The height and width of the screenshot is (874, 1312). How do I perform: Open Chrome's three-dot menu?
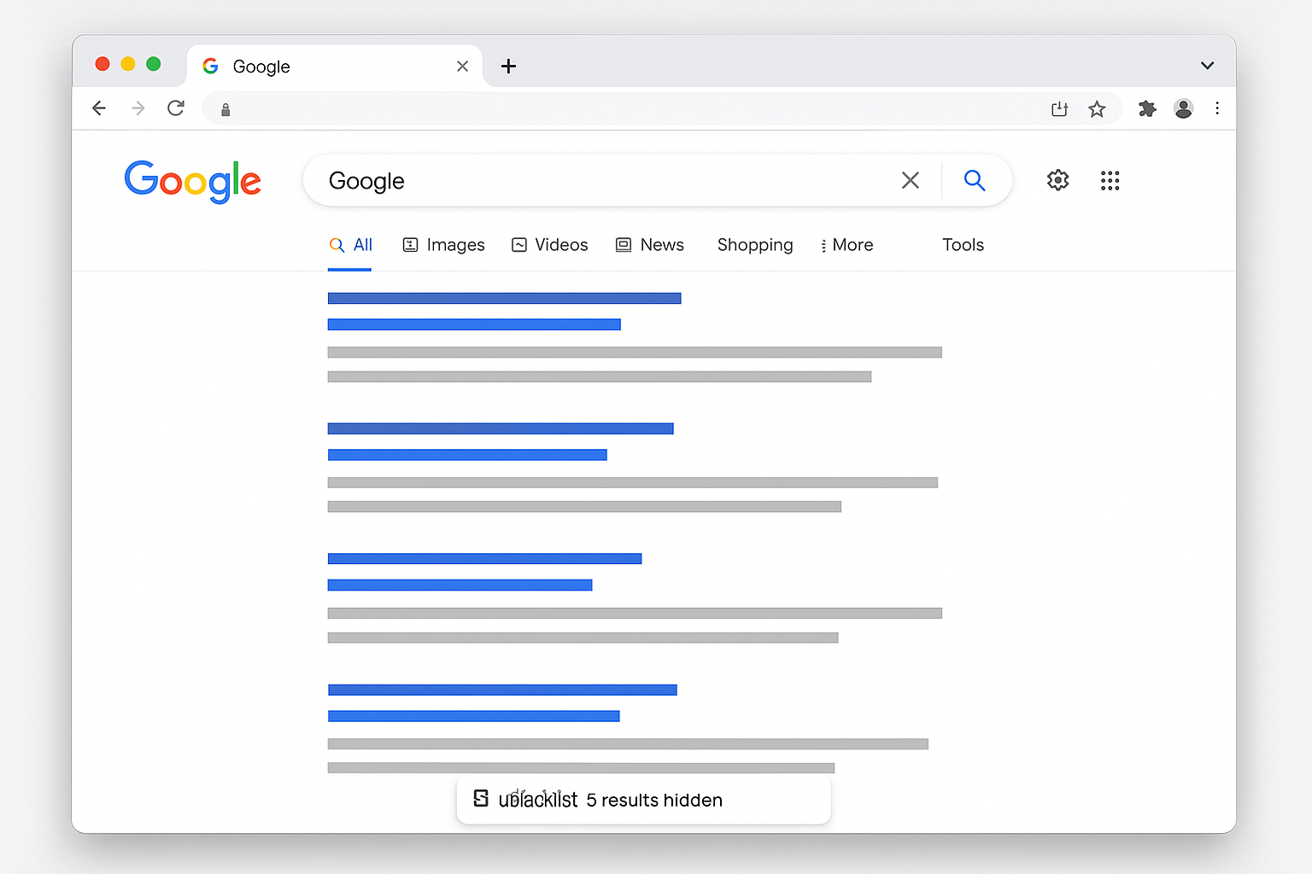click(1217, 108)
